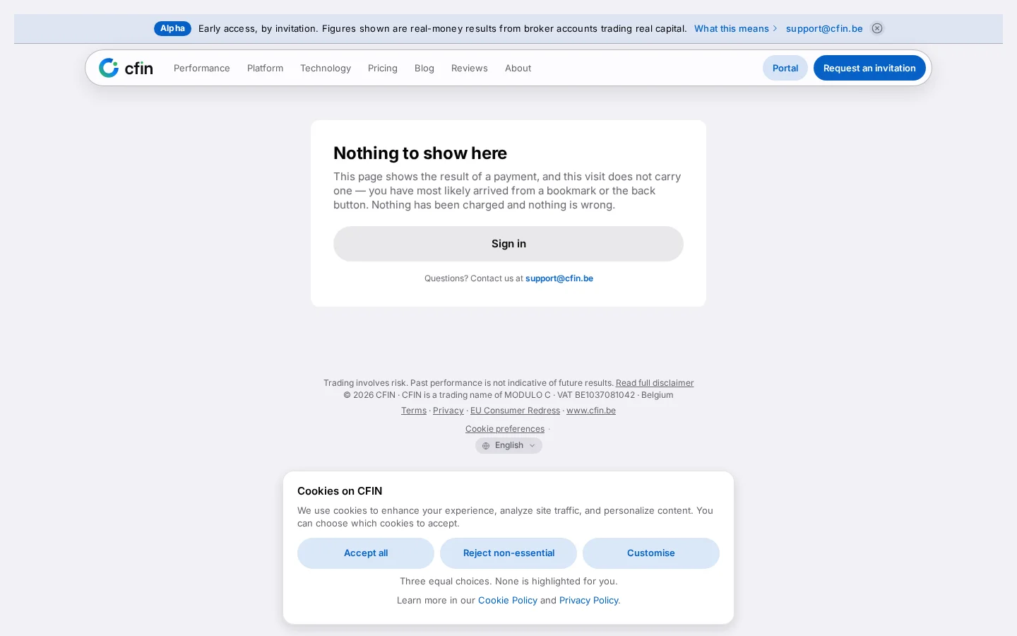Click support@cfin.be in the top banner
Image resolution: width=1017 pixels, height=636 pixels.
click(824, 28)
